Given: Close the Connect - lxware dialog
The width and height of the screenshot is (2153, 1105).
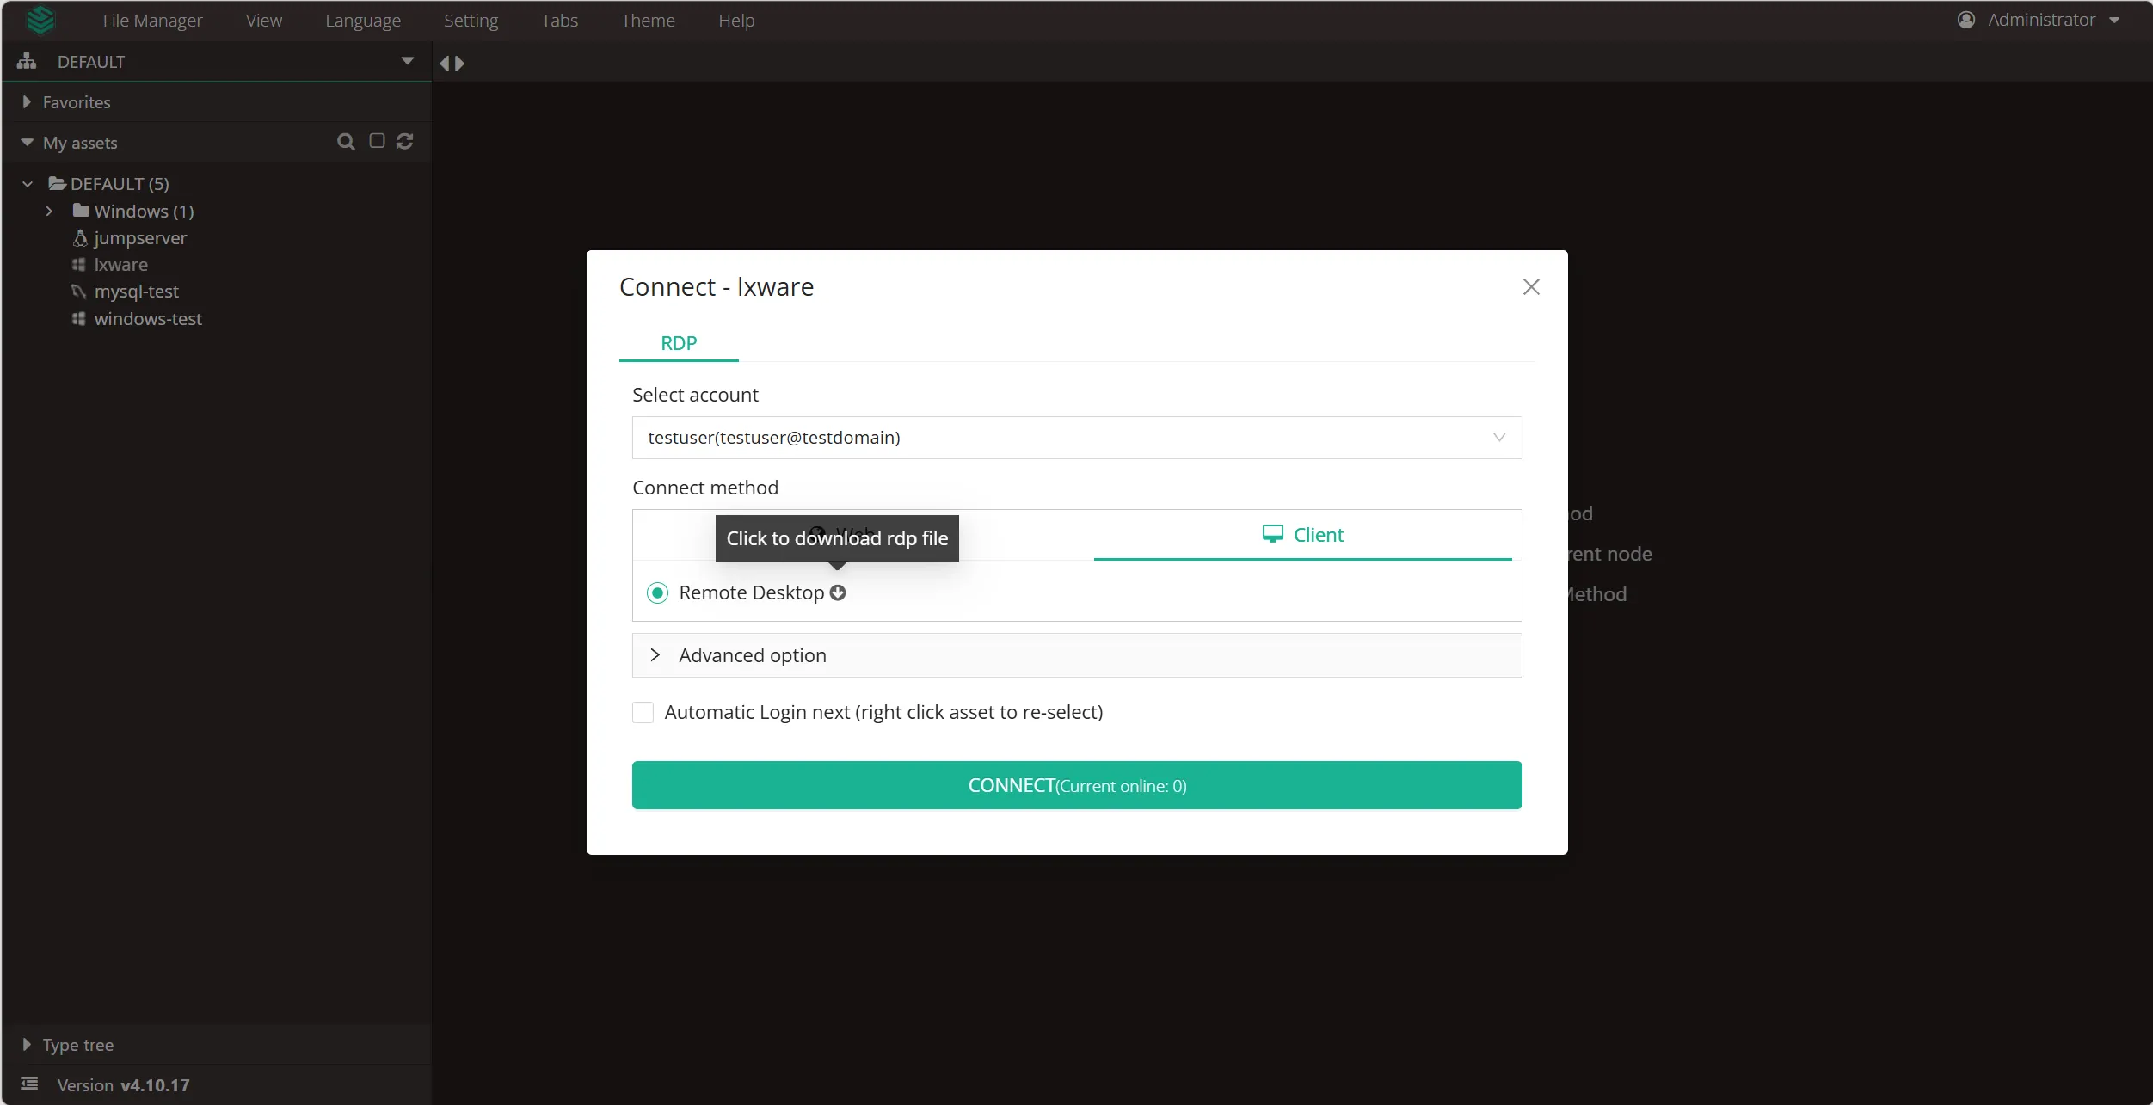Looking at the screenshot, I should coord(1531,286).
